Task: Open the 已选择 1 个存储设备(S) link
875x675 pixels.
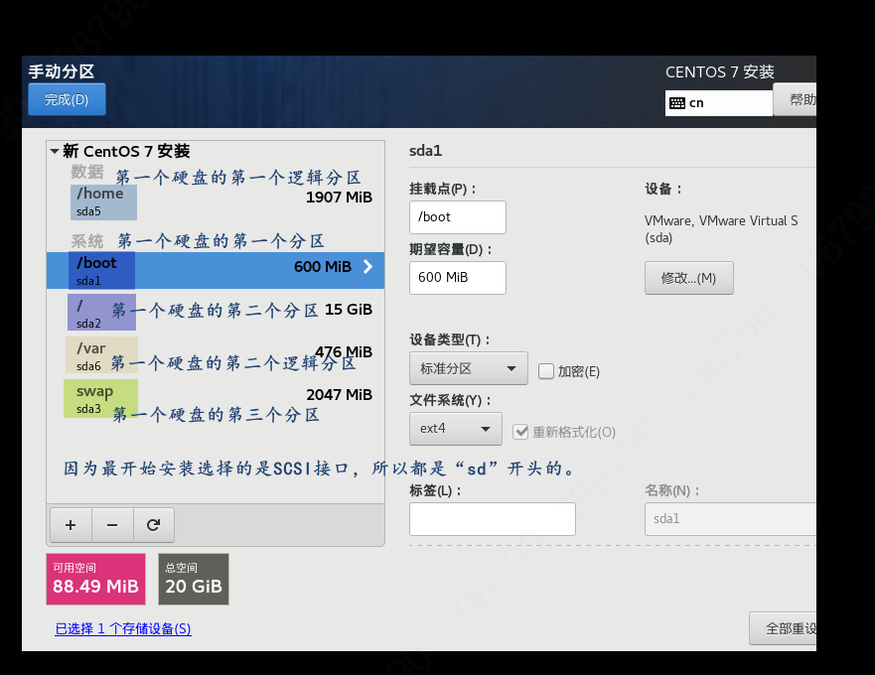Action: pyautogui.click(x=123, y=628)
